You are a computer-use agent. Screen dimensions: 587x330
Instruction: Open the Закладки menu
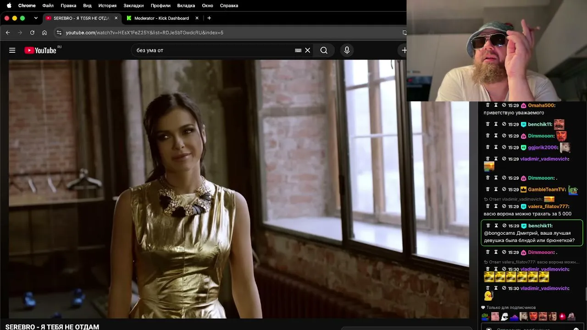click(x=133, y=5)
